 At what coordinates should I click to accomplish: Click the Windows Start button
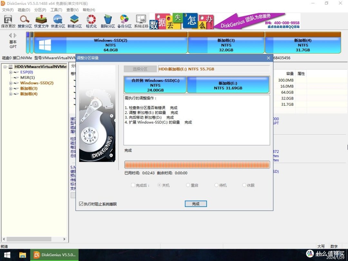(7, 255)
